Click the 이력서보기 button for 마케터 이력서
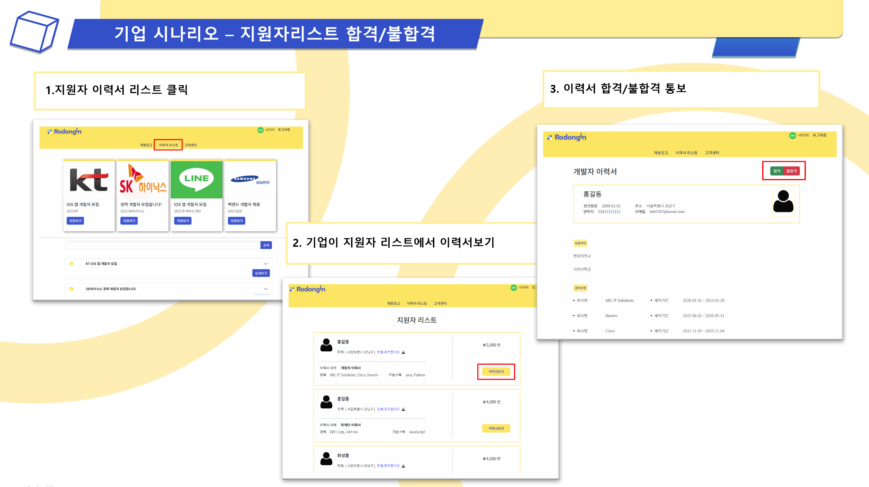The height and width of the screenshot is (487, 869). click(x=496, y=429)
